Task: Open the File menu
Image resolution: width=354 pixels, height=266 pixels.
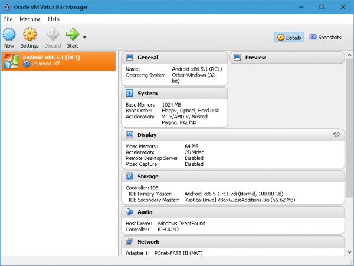Action: pyautogui.click(x=8, y=19)
